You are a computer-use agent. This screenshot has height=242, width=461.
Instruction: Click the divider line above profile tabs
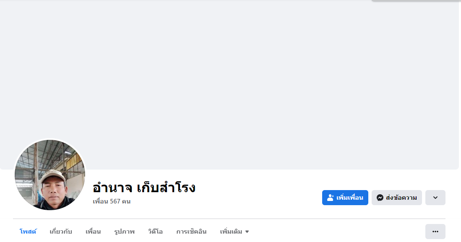[229, 219]
